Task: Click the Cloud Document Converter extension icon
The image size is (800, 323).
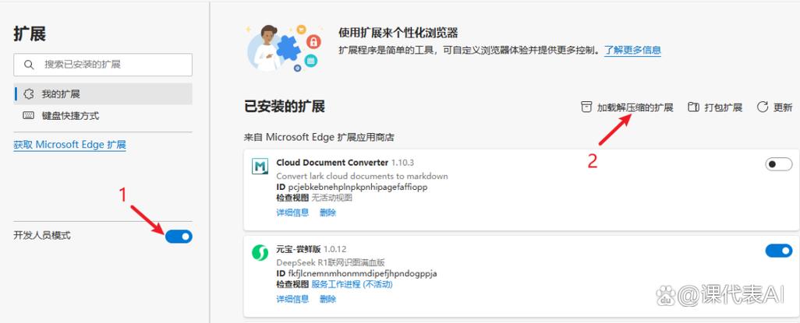Action: [260, 167]
